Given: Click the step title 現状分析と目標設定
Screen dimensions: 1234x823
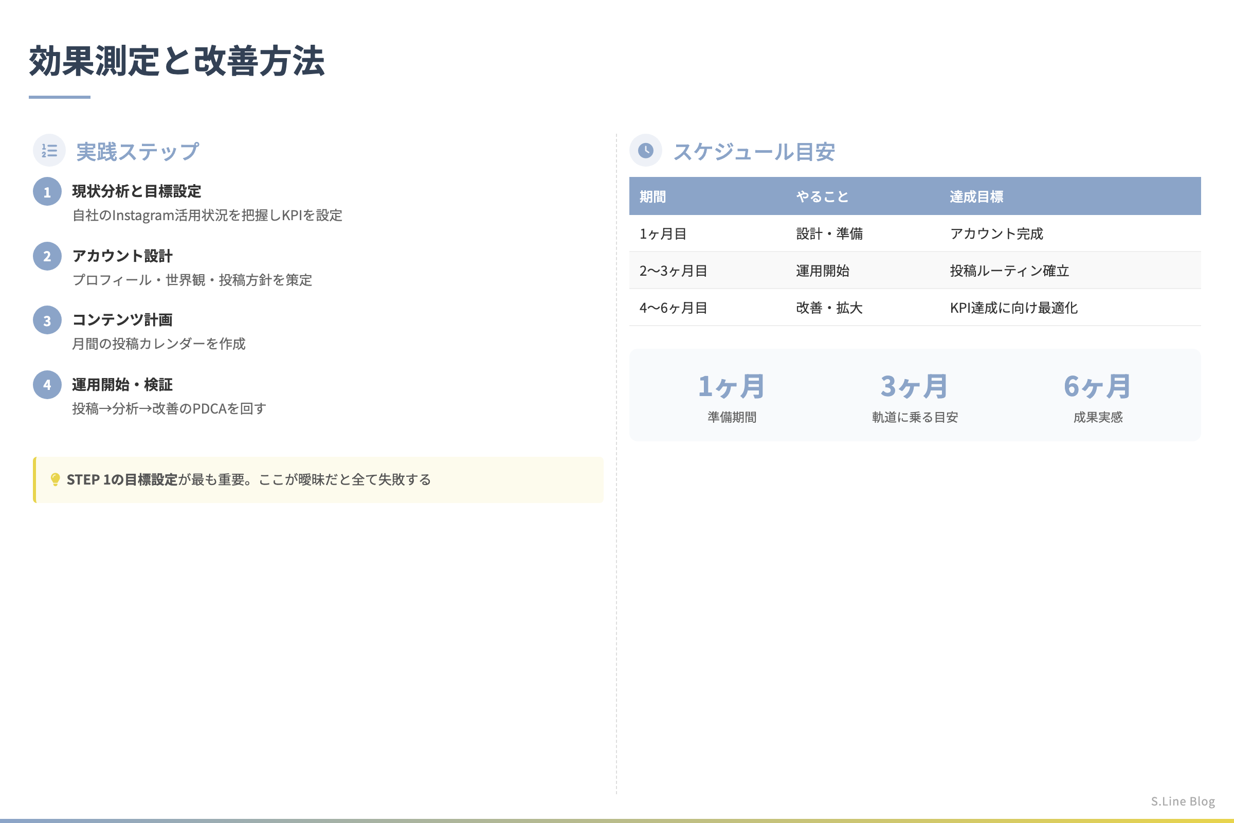Looking at the screenshot, I should (136, 191).
